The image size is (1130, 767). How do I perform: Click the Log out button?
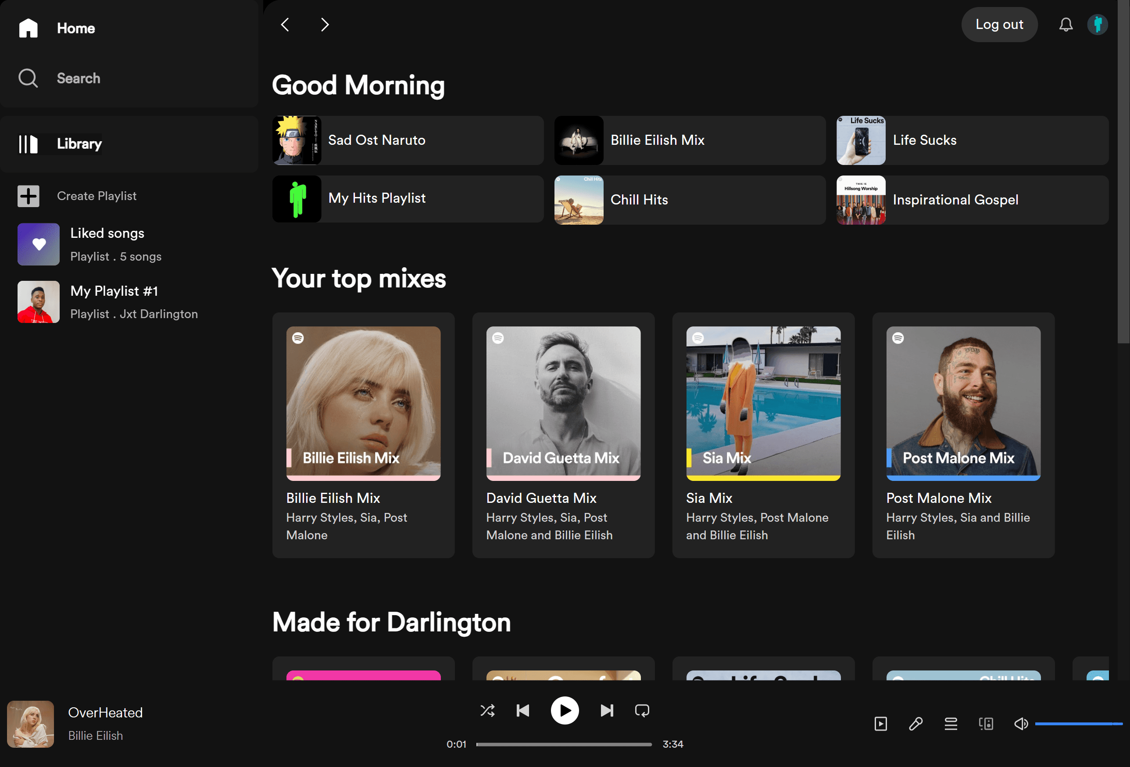coord(999,25)
